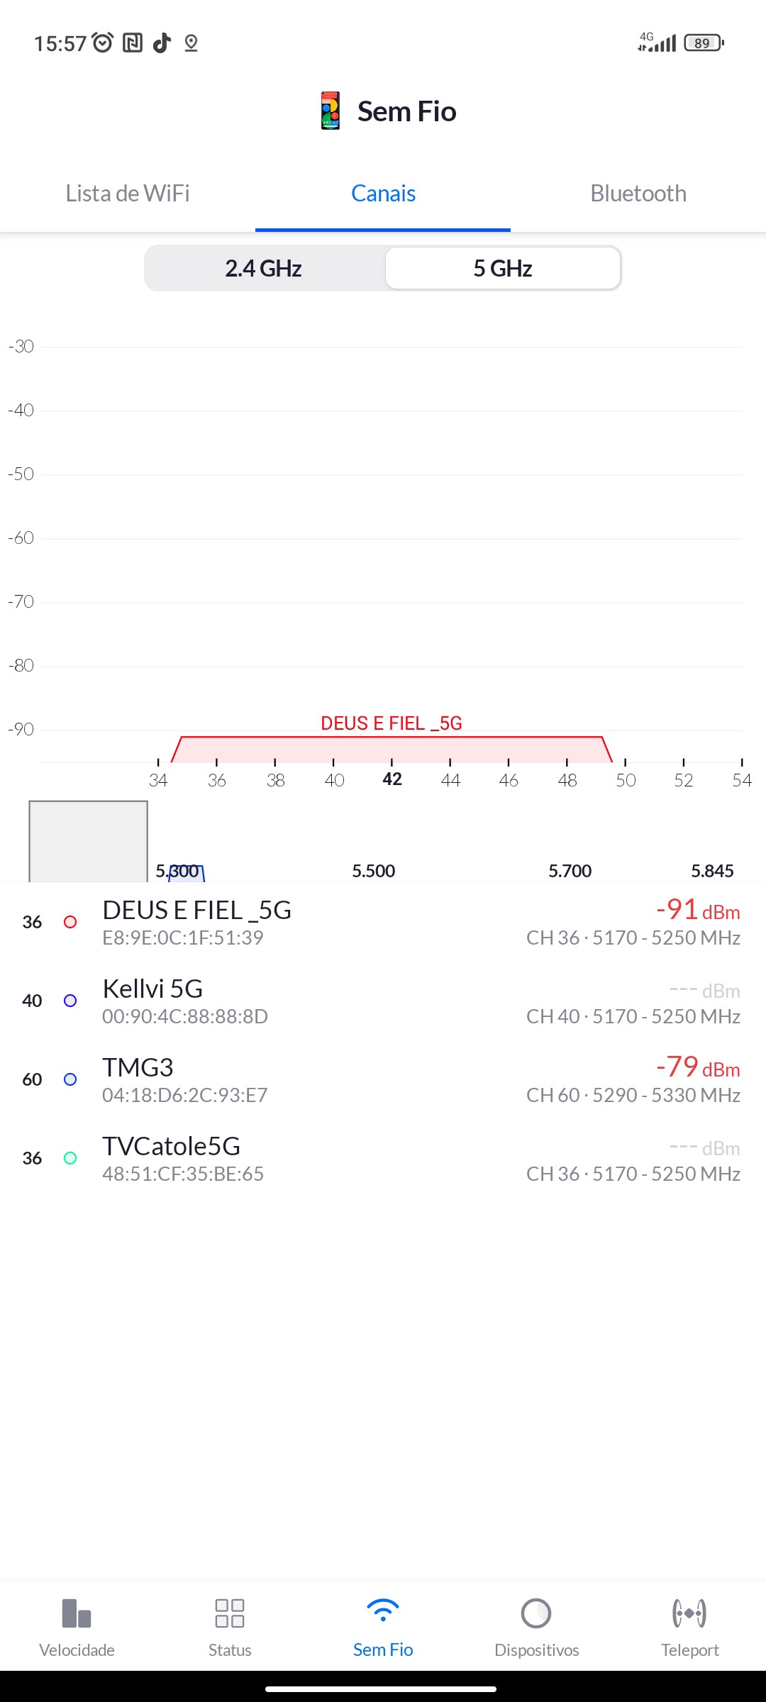Screen dimensions: 766x1702
Task: Tap the blue color circle beside TMG3
Action: tap(70, 1079)
